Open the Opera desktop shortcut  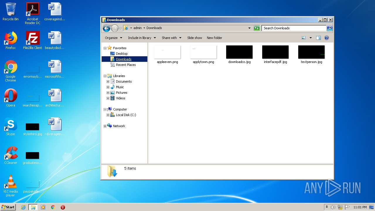tap(11, 98)
